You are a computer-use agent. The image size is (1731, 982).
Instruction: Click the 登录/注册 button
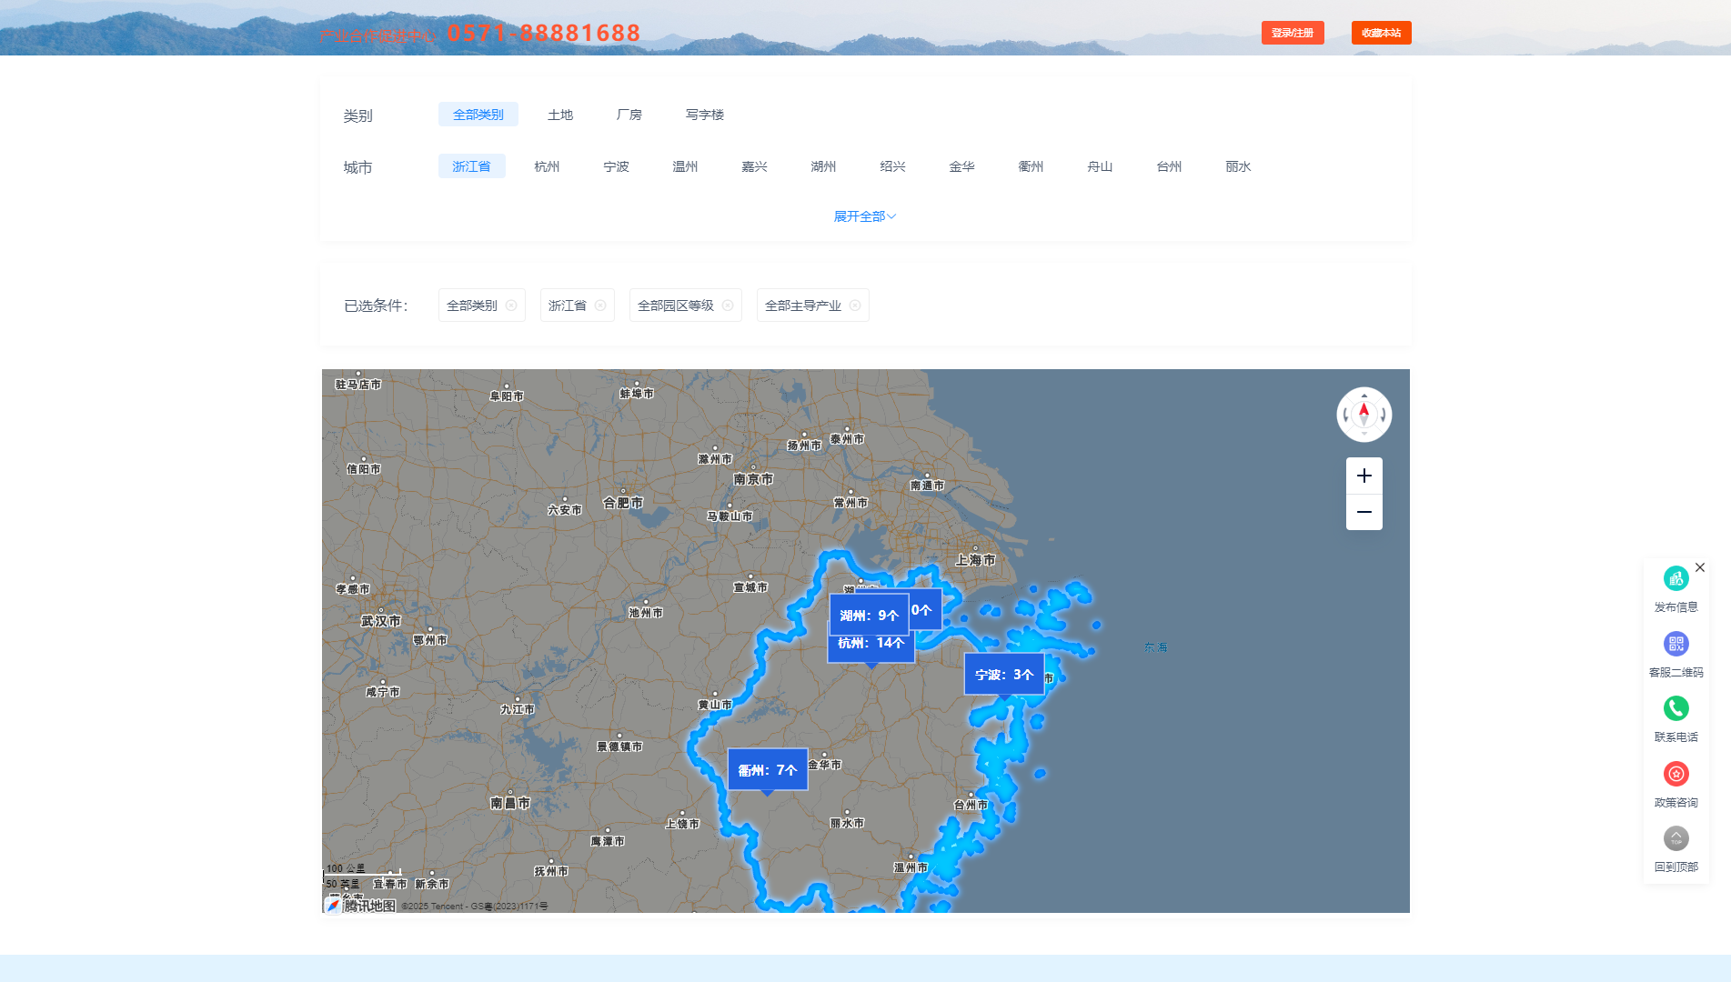1292,33
